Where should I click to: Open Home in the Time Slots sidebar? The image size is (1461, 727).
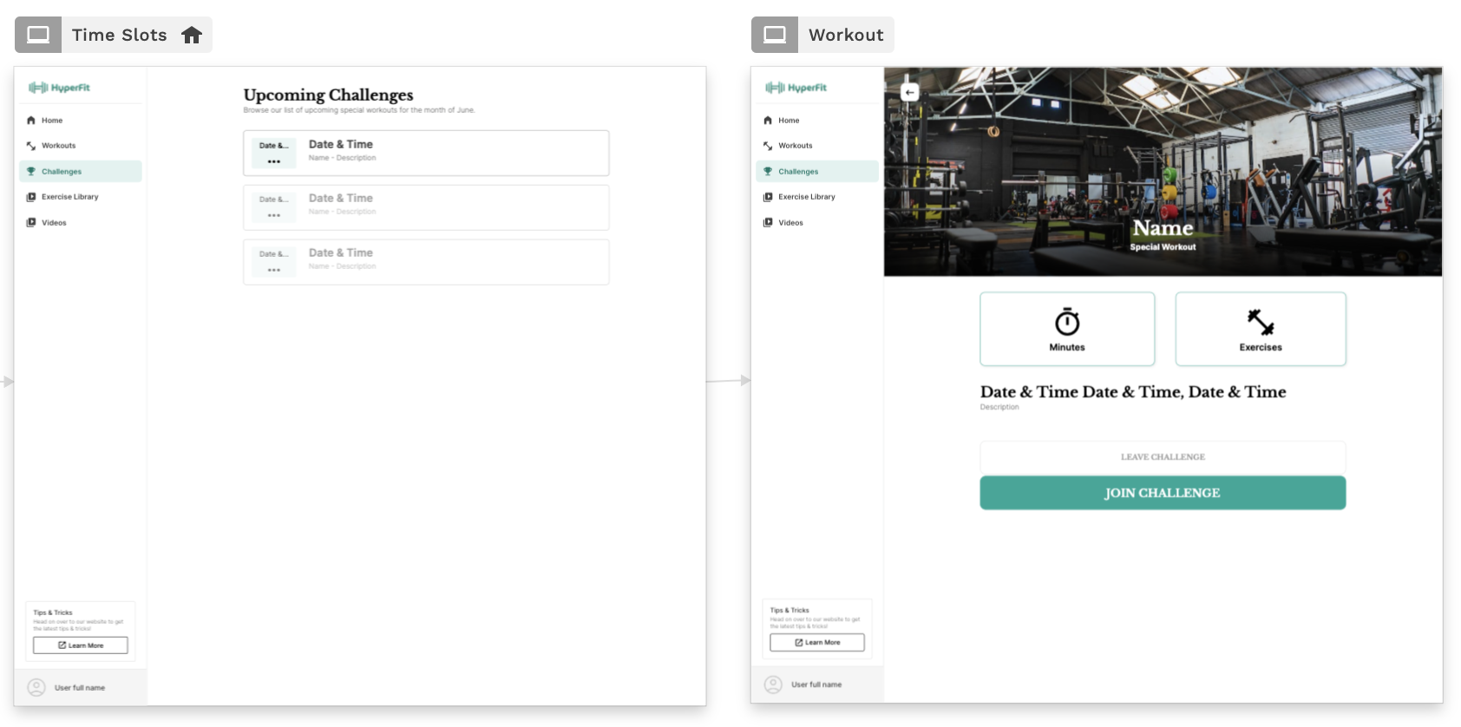pyautogui.click(x=51, y=121)
